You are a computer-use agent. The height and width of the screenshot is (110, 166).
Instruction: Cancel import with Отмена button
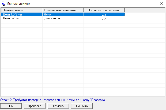58,106
